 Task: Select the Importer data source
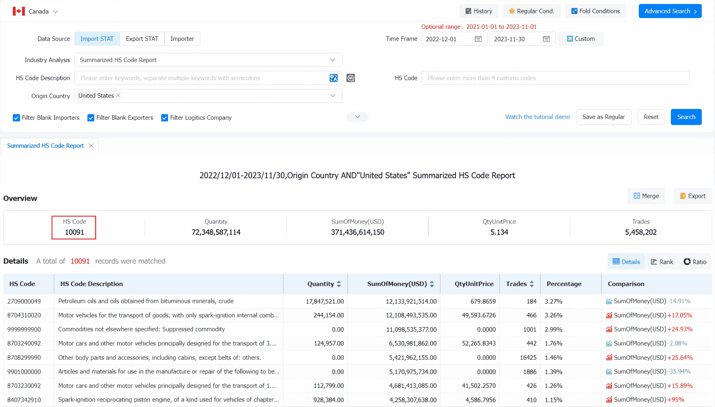click(x=182, y=39)
